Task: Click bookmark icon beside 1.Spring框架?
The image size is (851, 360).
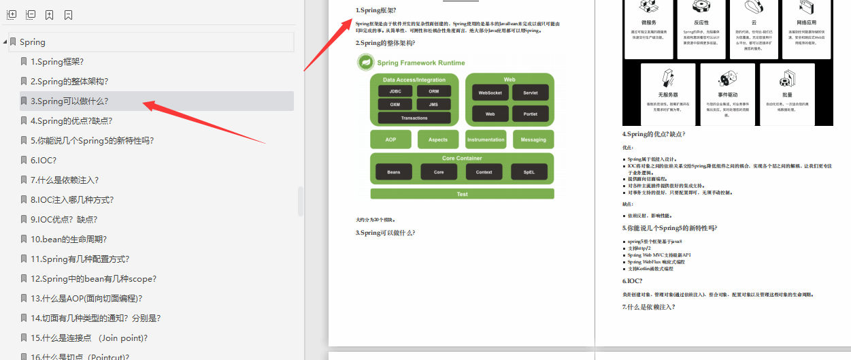Action: pyautogui.click(x=24, y=62)
